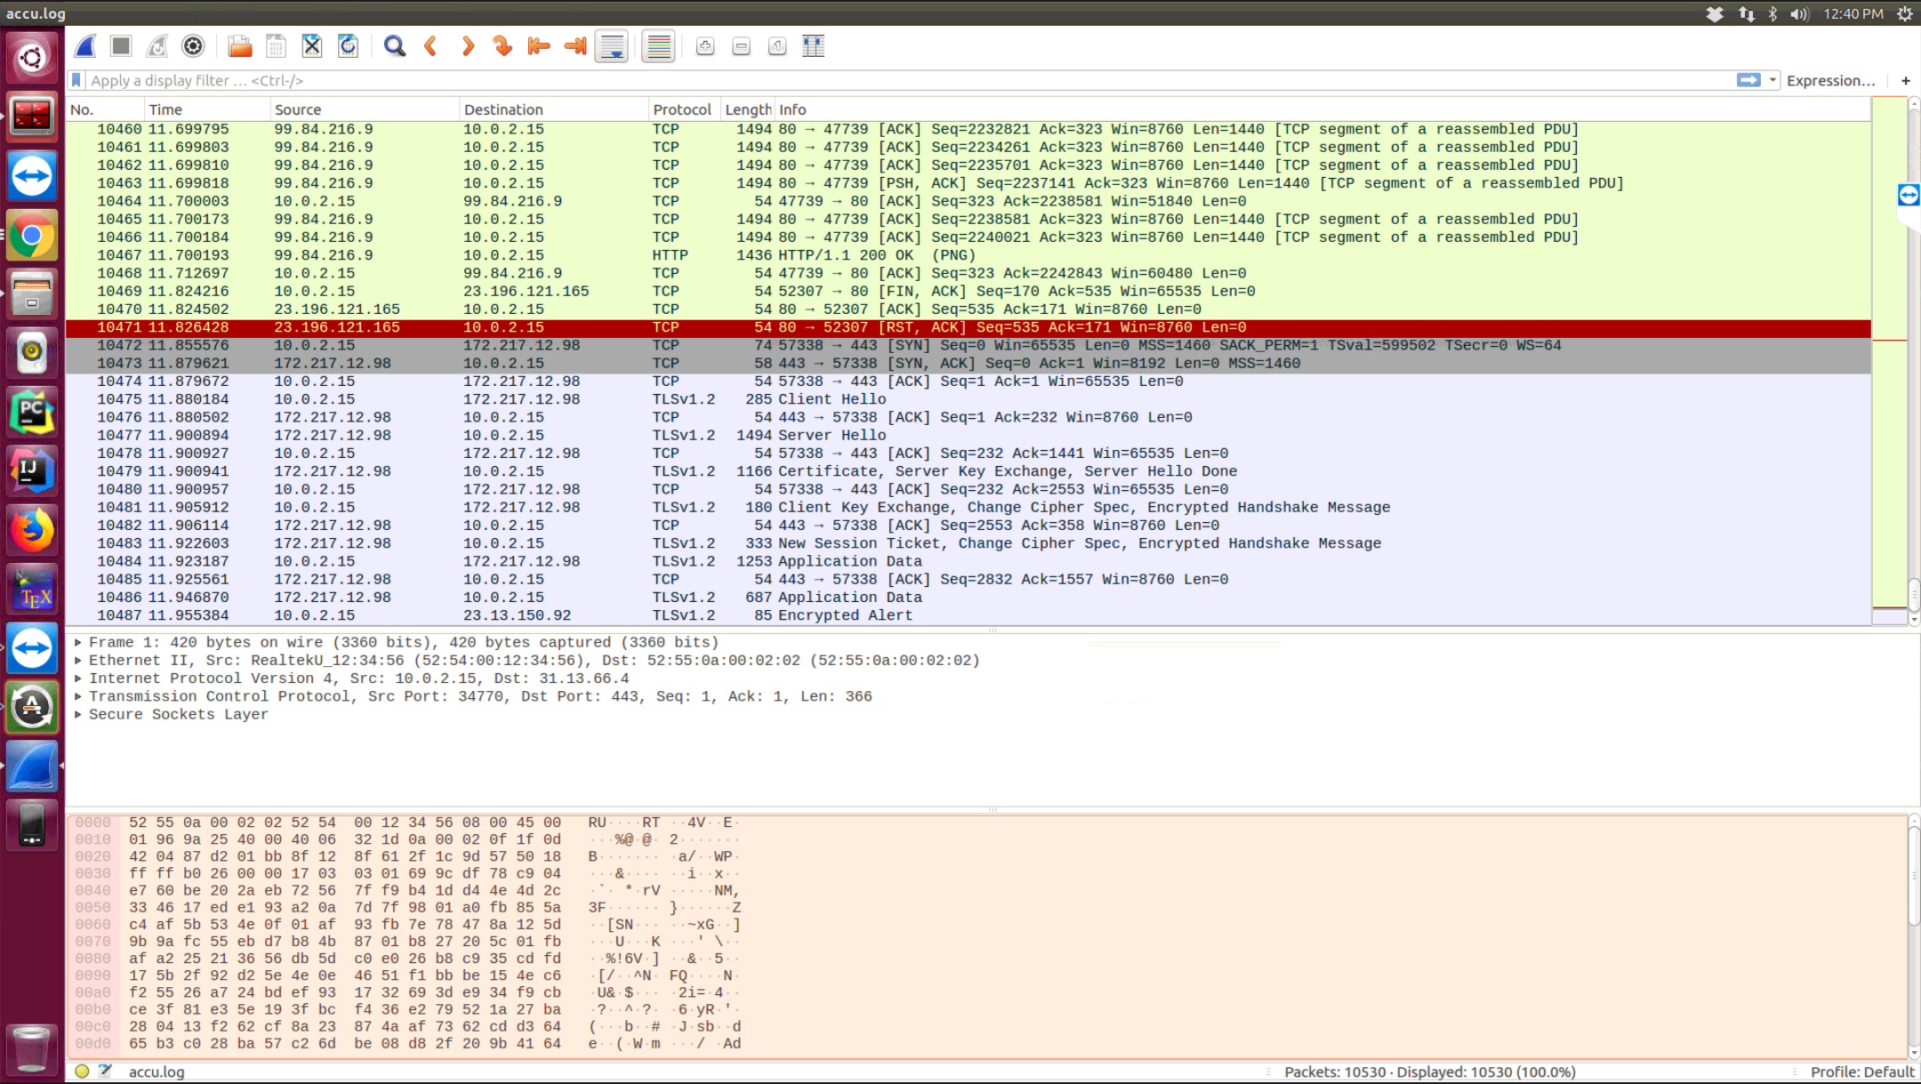Open the capture options gear icon
Viewport: 1921px width, 1084px height.
tap(193, 45)
